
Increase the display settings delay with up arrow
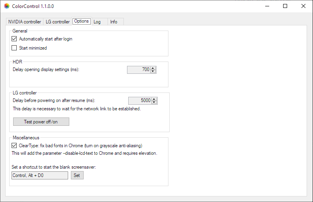[x=153, y=68]
